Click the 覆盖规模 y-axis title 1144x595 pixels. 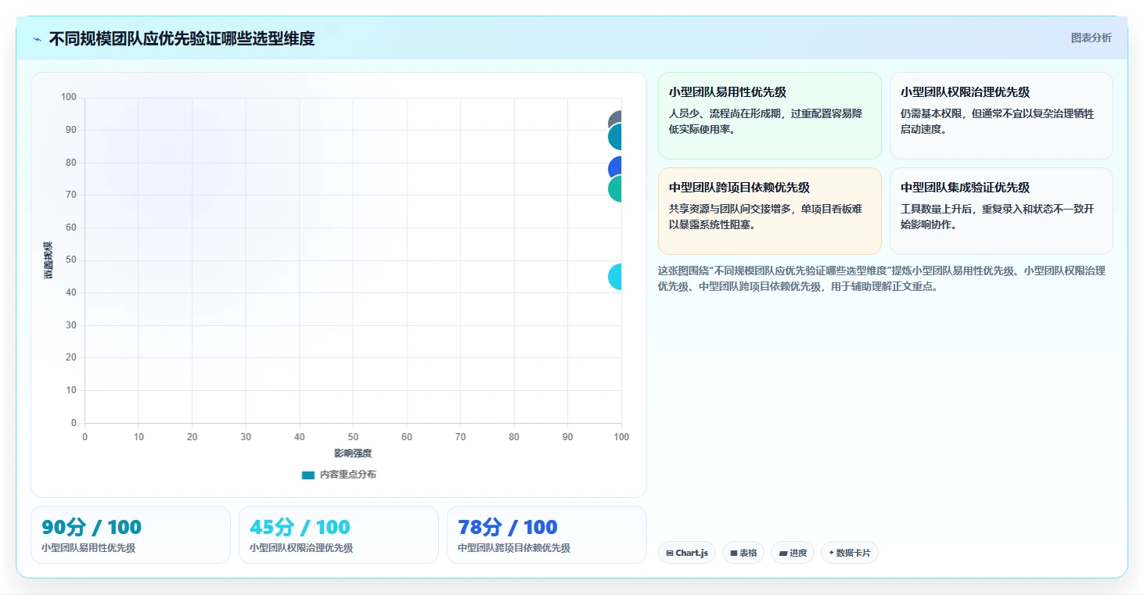tap(49, 260)
